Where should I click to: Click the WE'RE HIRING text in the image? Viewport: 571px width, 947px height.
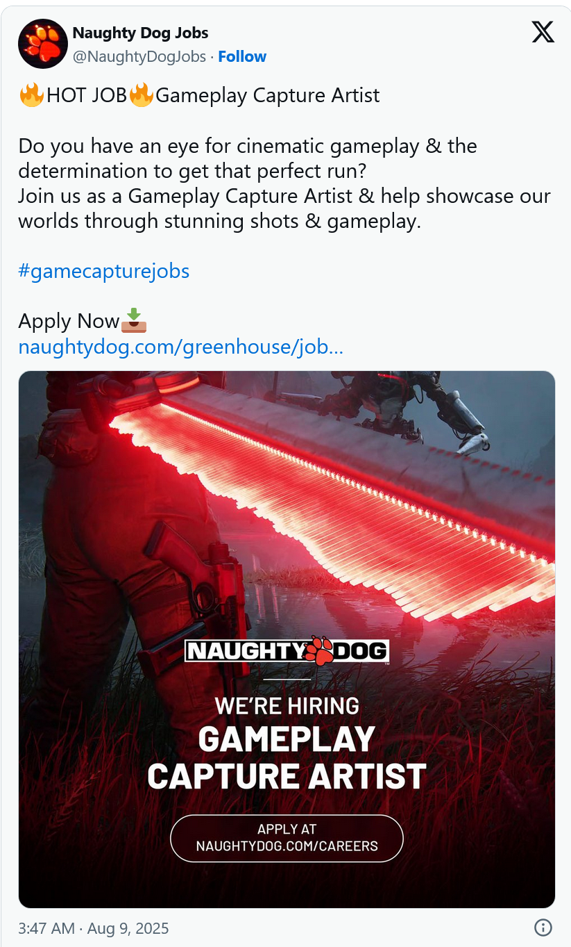tap(287, 706)
